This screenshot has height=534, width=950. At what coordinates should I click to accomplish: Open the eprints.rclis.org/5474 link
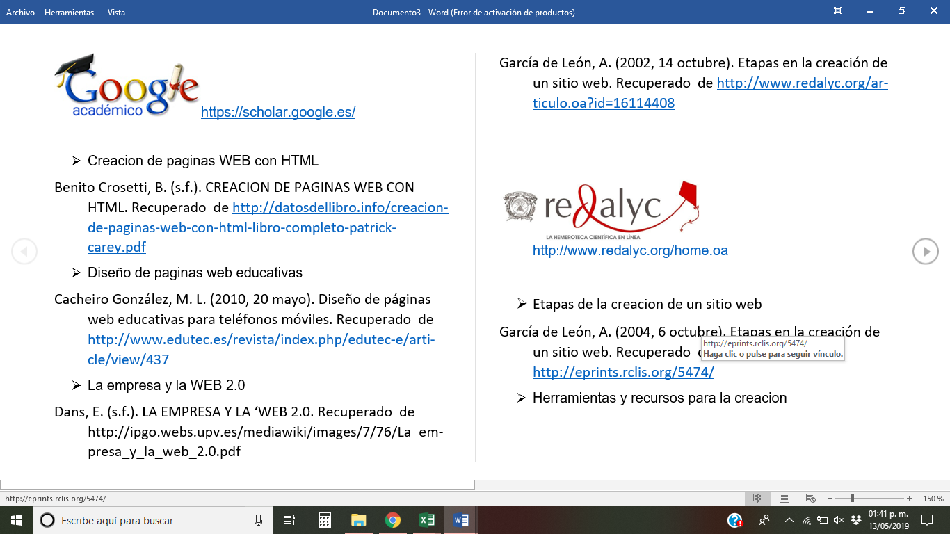622,373
